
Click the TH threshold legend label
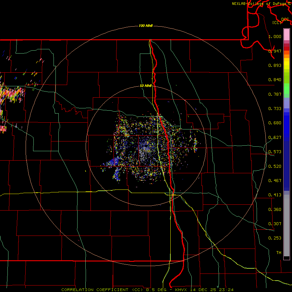click(x=279, y=253)
